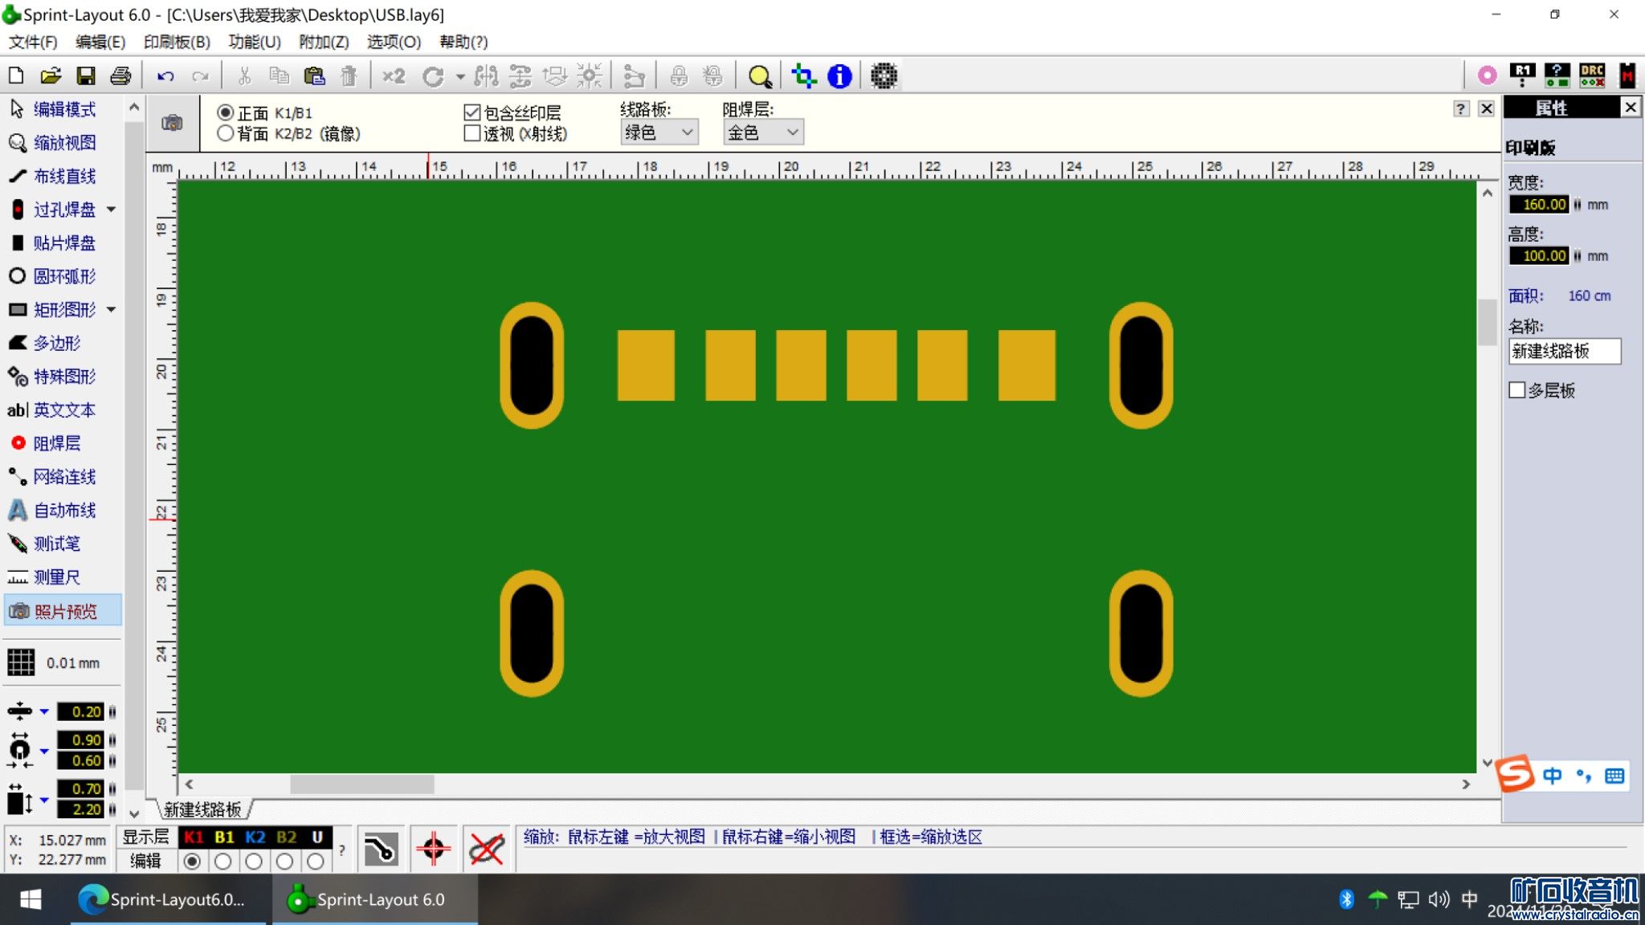Viewport: 1645px width, 925px height.
Task: Uncheck 包含丝印层 checkbox
Action: [x=472, y=112]
